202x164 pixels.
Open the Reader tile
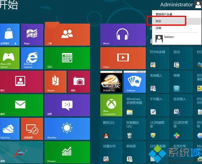[x=55, y=82]
